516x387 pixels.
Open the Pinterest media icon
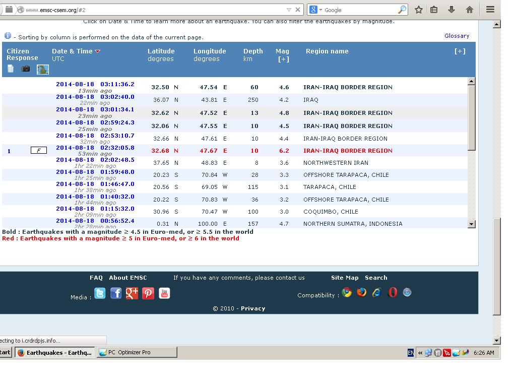pyautogui.click(x=148, y=293)
